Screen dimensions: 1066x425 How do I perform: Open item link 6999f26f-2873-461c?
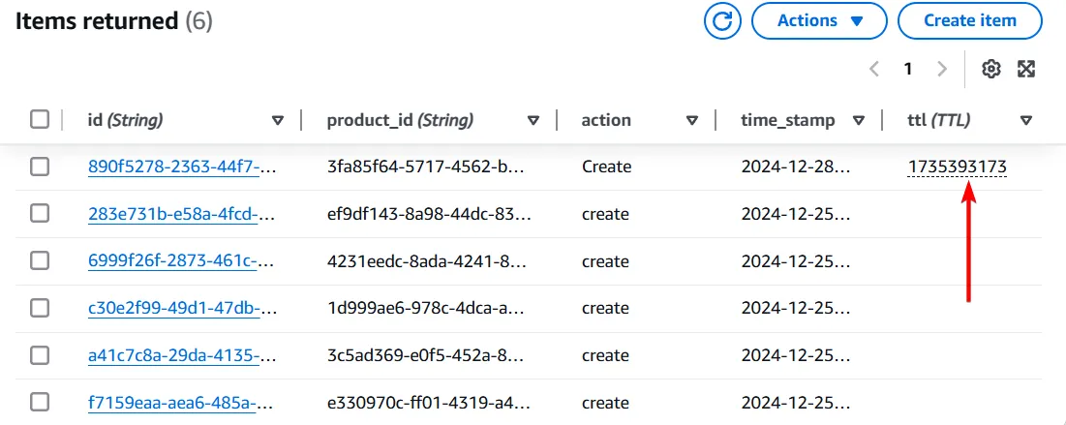[x=182, y=261]
